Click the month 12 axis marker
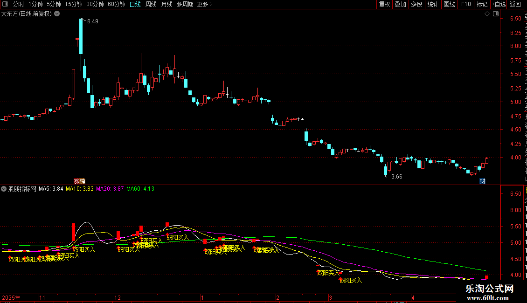The image size is (527, 303). tap(117, 297)
